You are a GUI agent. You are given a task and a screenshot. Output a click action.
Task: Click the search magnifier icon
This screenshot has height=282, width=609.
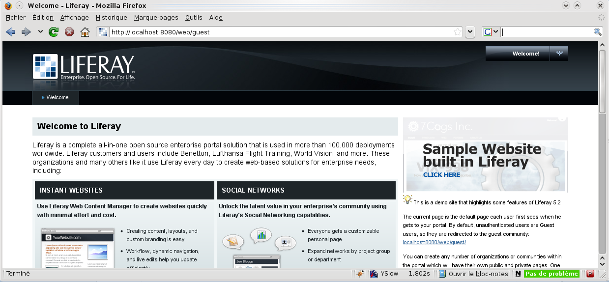[x=598, y=32]
